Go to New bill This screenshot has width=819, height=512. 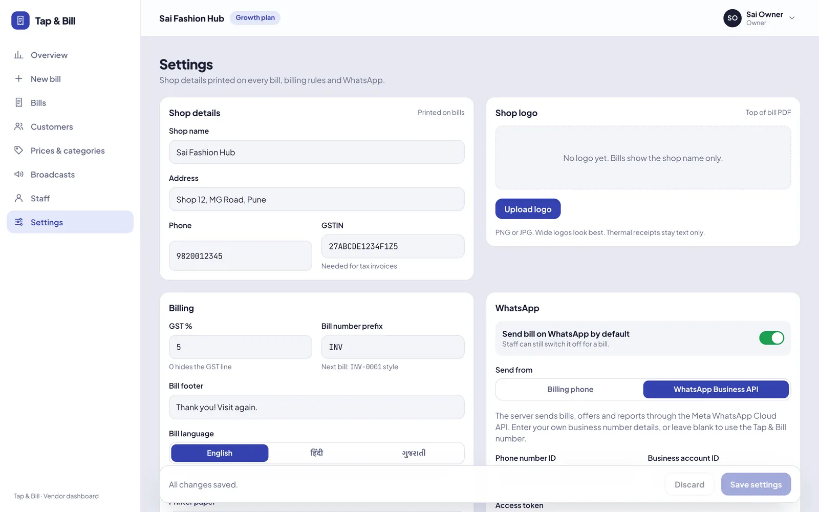(70, 79)
